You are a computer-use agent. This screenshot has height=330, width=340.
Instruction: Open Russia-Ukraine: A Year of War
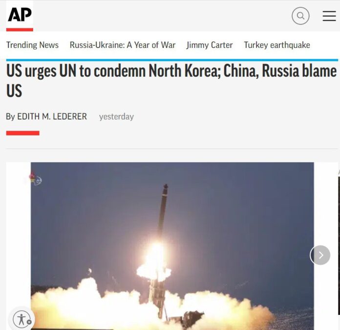point(123,45)
